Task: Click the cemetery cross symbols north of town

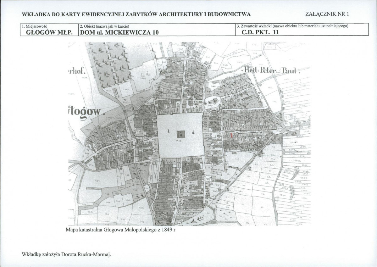Action: pos(145,74)
